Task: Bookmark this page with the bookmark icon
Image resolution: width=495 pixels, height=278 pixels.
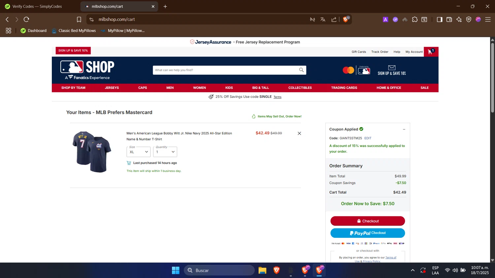Action: pyautogui.click(x=79, y=19)
